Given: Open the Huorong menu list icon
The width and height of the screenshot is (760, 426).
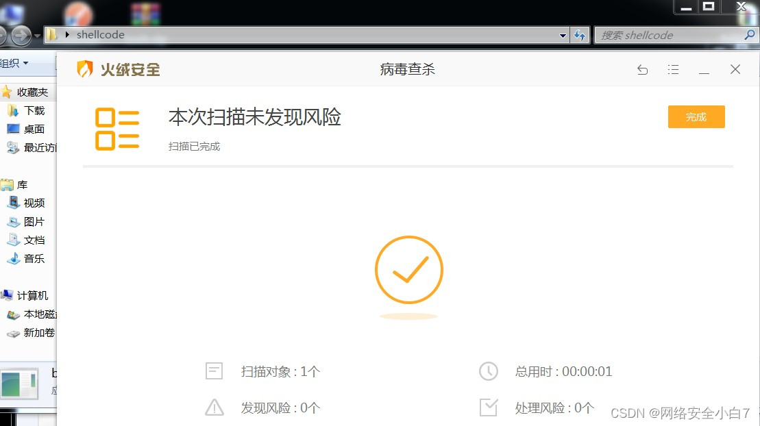Looking at the screenshot, I should pyautogui.click(x=673, y=70).
